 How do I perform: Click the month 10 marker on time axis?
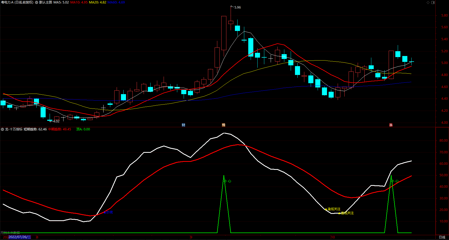pos(333,237)
